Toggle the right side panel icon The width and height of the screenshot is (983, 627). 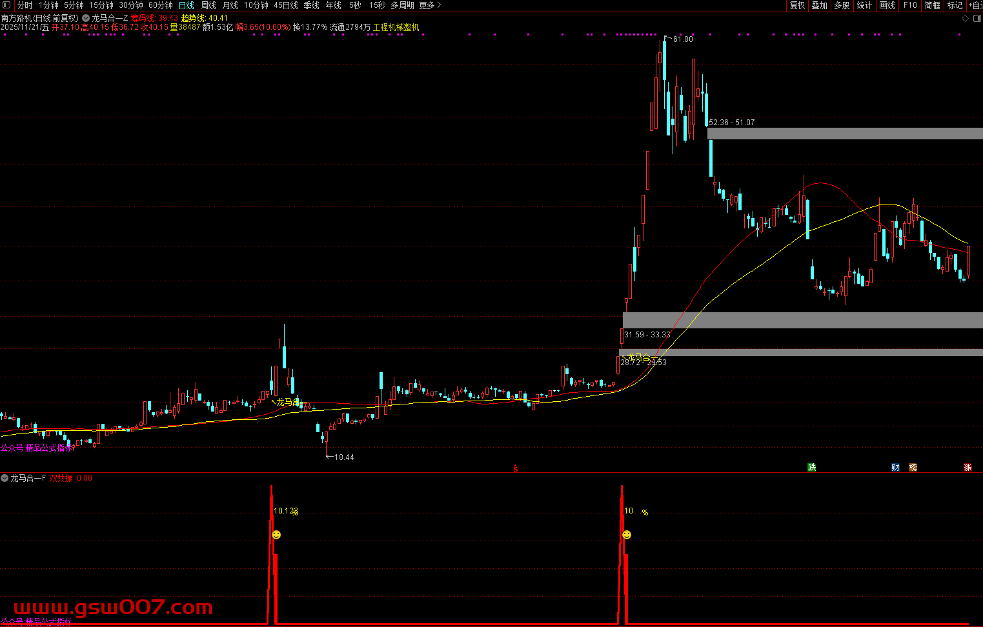[977, 18]
